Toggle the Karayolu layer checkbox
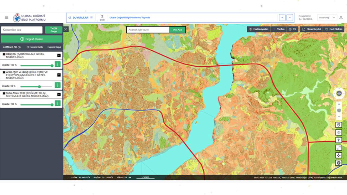 4,54
